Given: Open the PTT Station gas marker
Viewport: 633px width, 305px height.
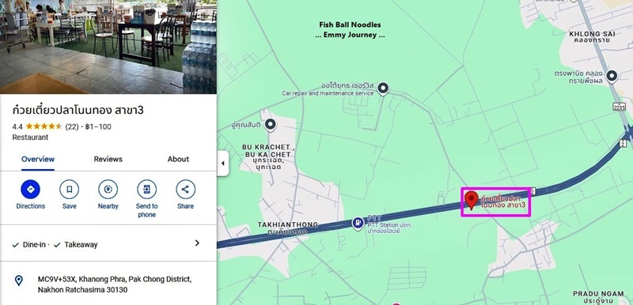Looking at the screenshot, I should point(358,223).
